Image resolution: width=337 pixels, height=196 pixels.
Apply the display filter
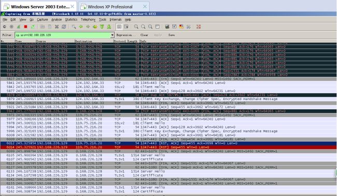158,35
